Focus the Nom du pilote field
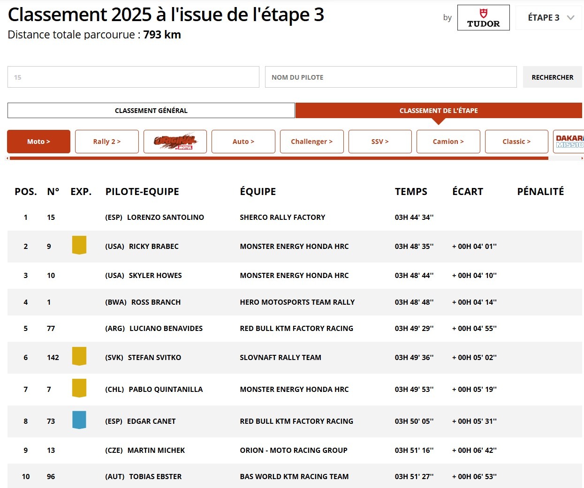This screenshot has height=488, width=584. click(x=390, y=77)
